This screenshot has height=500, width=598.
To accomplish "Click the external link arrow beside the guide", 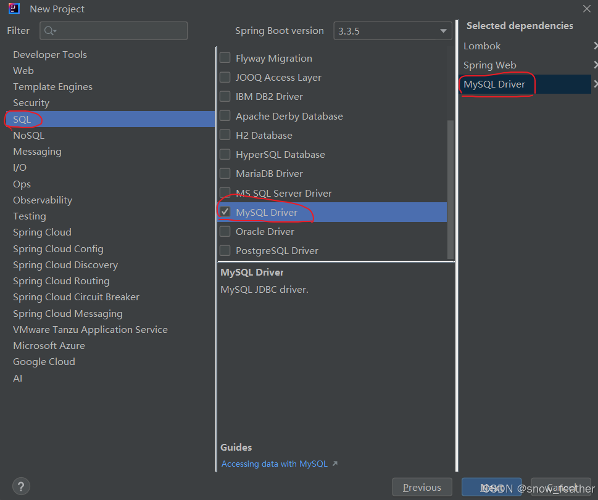I will tap(335, 464).
